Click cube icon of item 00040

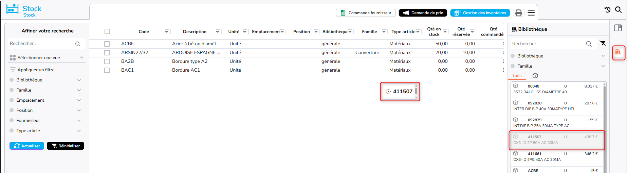516,86
